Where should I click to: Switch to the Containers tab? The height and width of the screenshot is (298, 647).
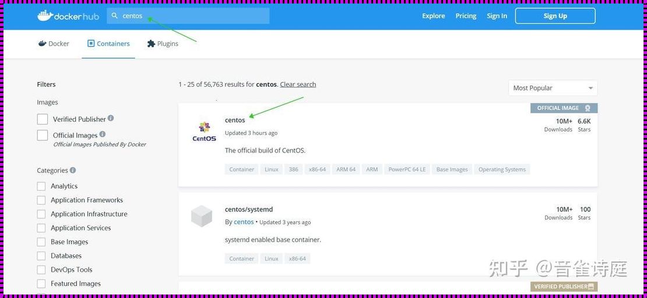pyautogui.click(x=108, y=44)
